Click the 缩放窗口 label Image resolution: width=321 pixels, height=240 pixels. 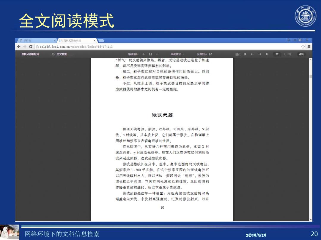pos(133,54)
